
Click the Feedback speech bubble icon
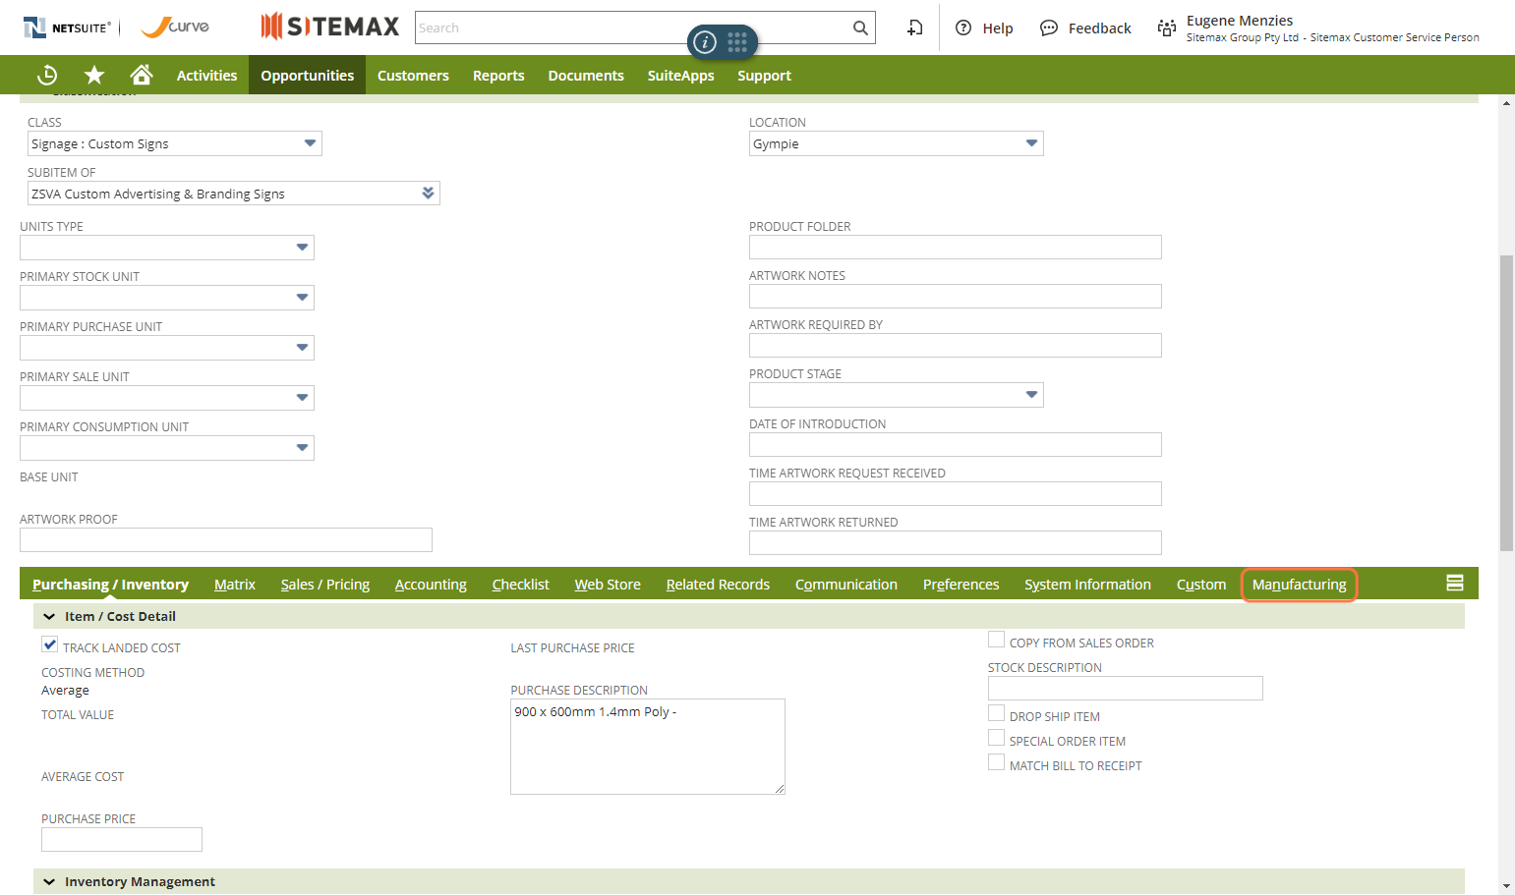tap(1049, 28)
